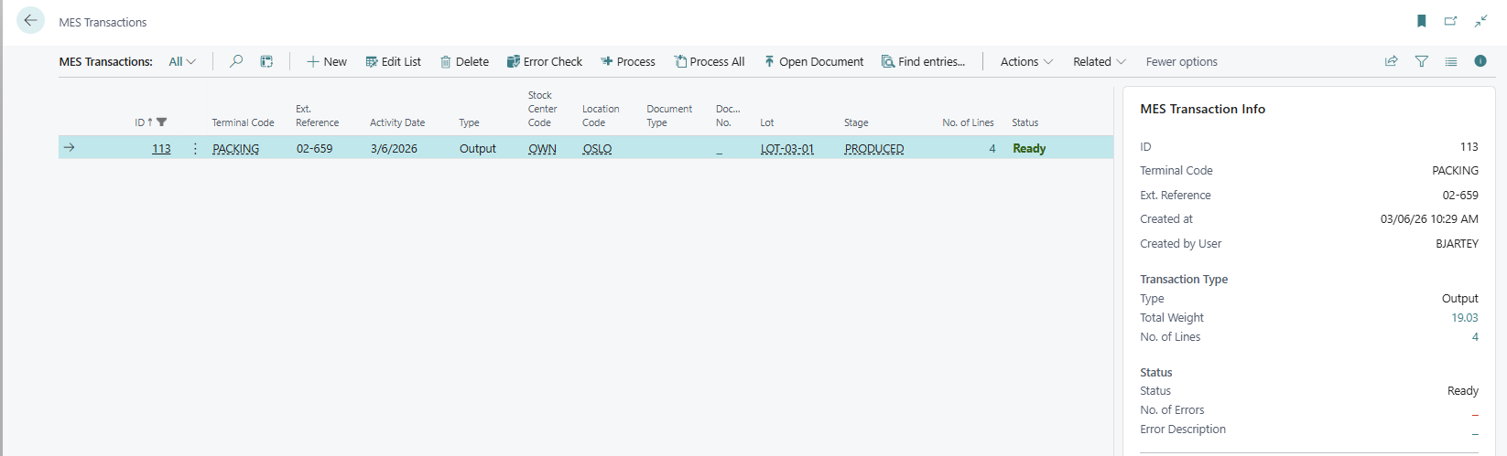
Task: Open transaction ID 113 link
Action: (x=161, y=148)
